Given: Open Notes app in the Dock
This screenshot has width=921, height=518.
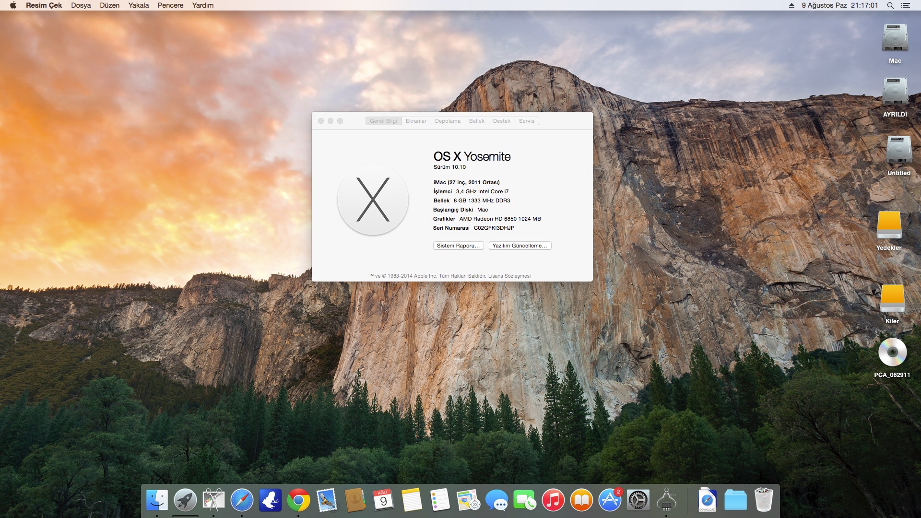Looking at the screenshot, I should (x=412, y=500).
